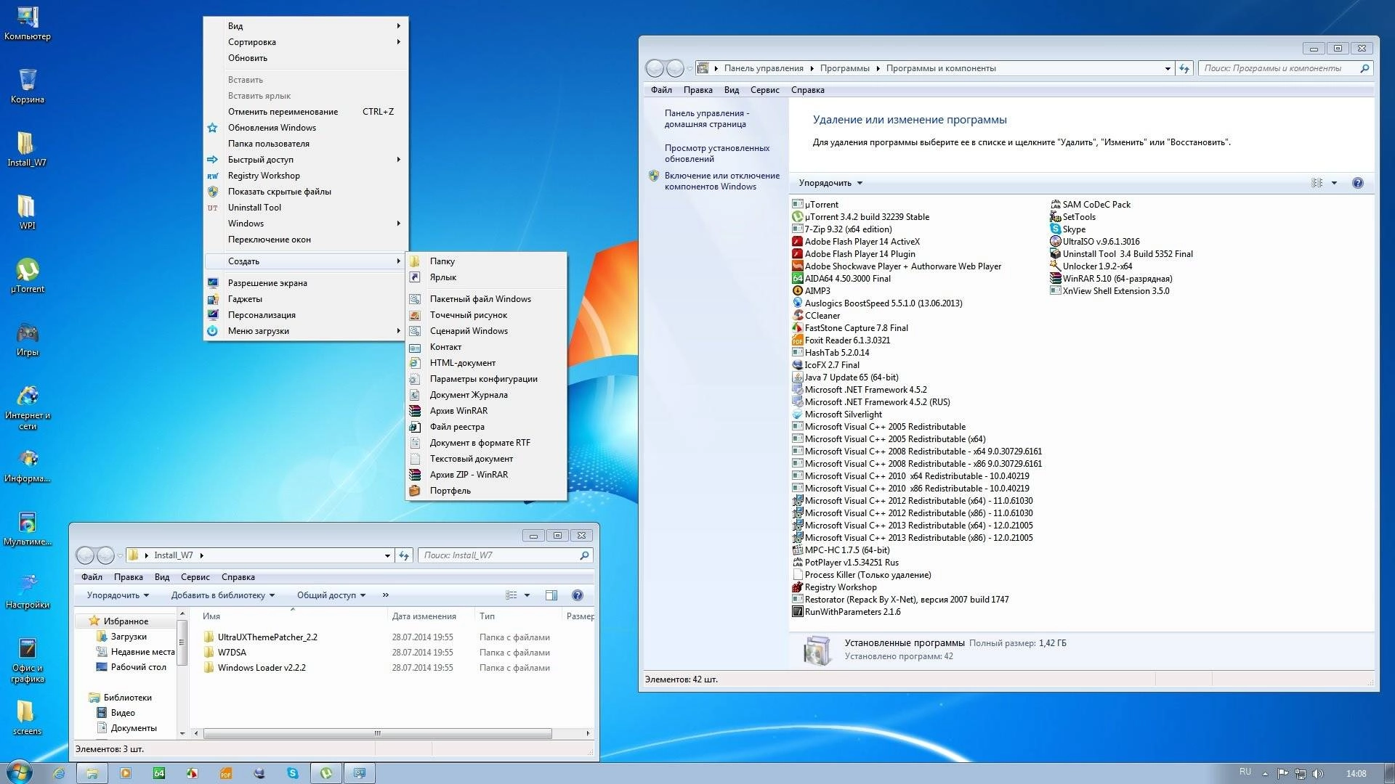The height and width of the screenshot is (784, 1395).
Task: Expand the Быстрый доступ submenu
Action: point(305,160)
